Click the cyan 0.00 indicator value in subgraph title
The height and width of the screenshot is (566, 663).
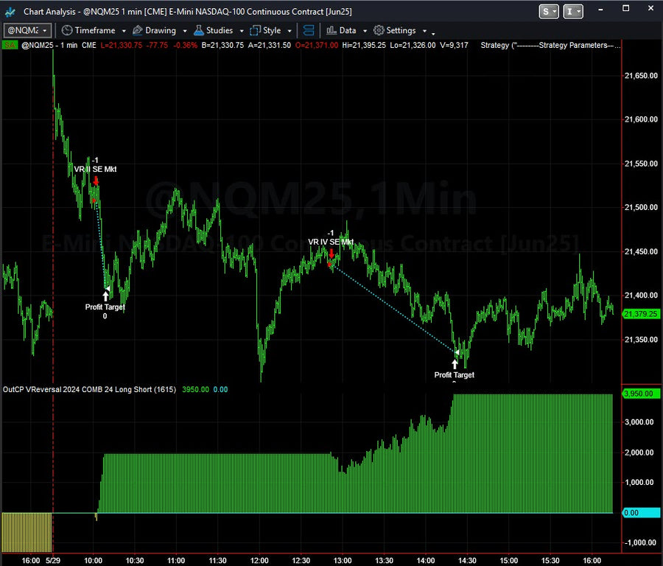pyautogui.click(x=220, y=390)
